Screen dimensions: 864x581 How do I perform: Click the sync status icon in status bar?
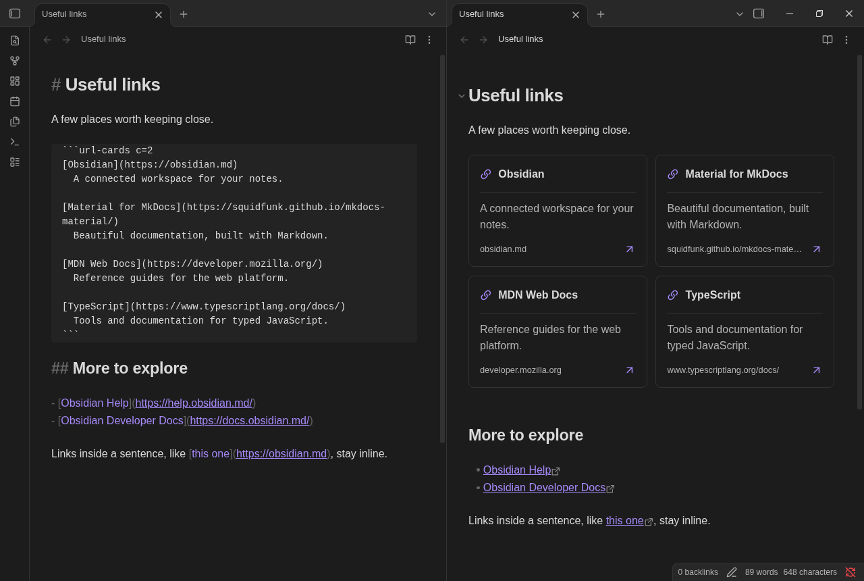[850, 572]
